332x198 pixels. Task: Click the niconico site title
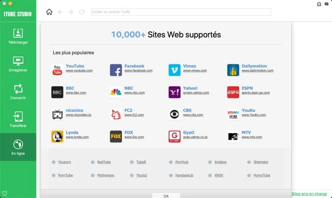point(74,110)
